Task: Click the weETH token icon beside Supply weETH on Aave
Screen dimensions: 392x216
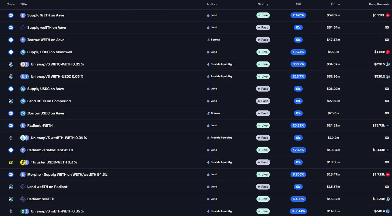Action: click(23, 27)
